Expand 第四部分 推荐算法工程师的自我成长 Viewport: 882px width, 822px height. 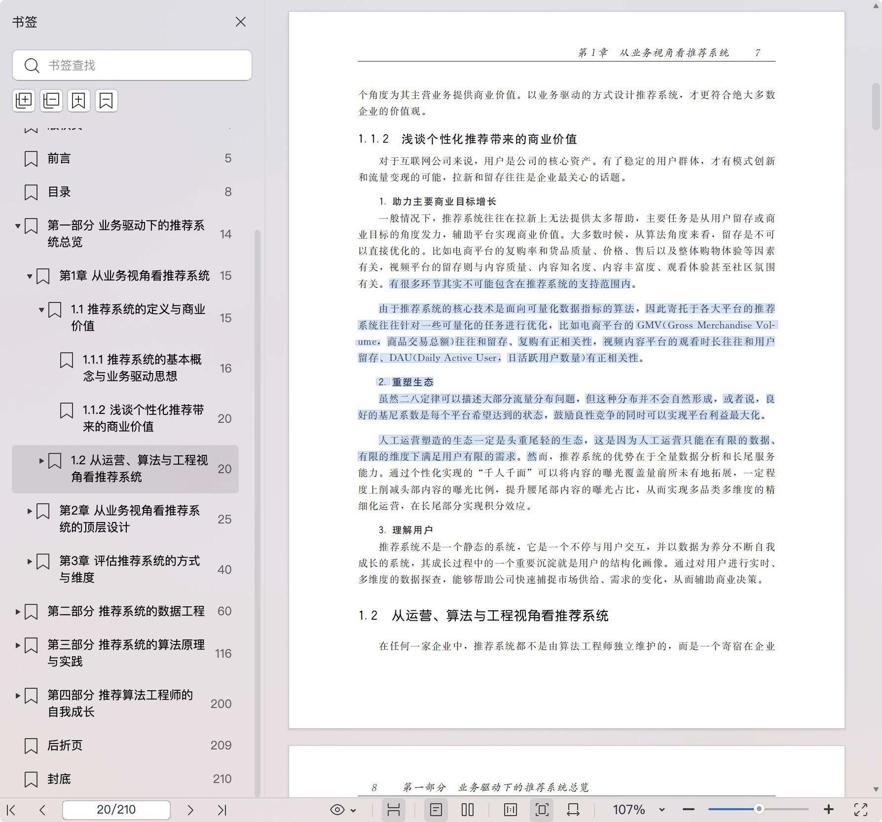point(18,696)
